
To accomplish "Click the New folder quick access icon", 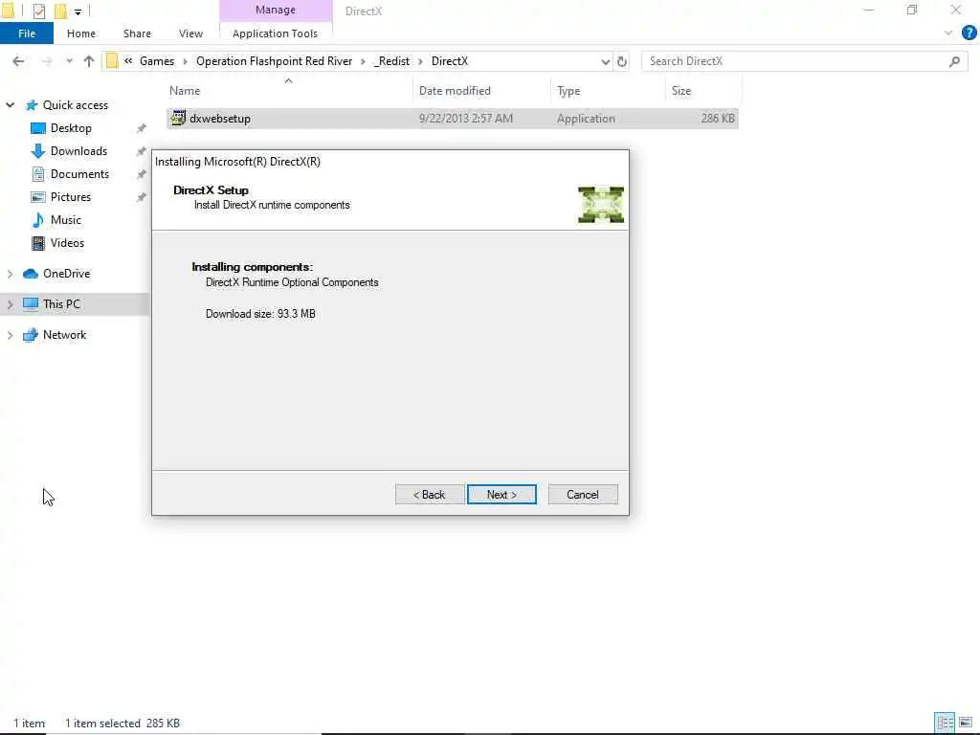I will tap(60, 11).
